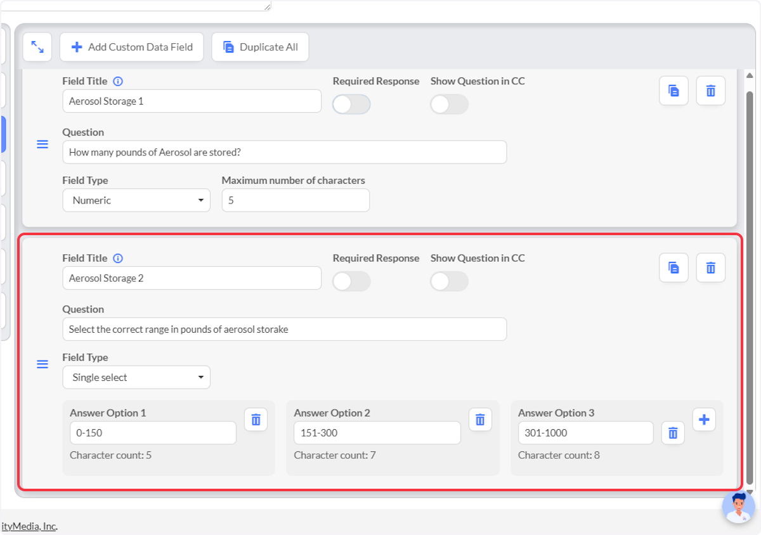Image resolution: width=761 pixels, height=535 pixels.
Task: Click 'Character count: 8' text
Action: 559,455
